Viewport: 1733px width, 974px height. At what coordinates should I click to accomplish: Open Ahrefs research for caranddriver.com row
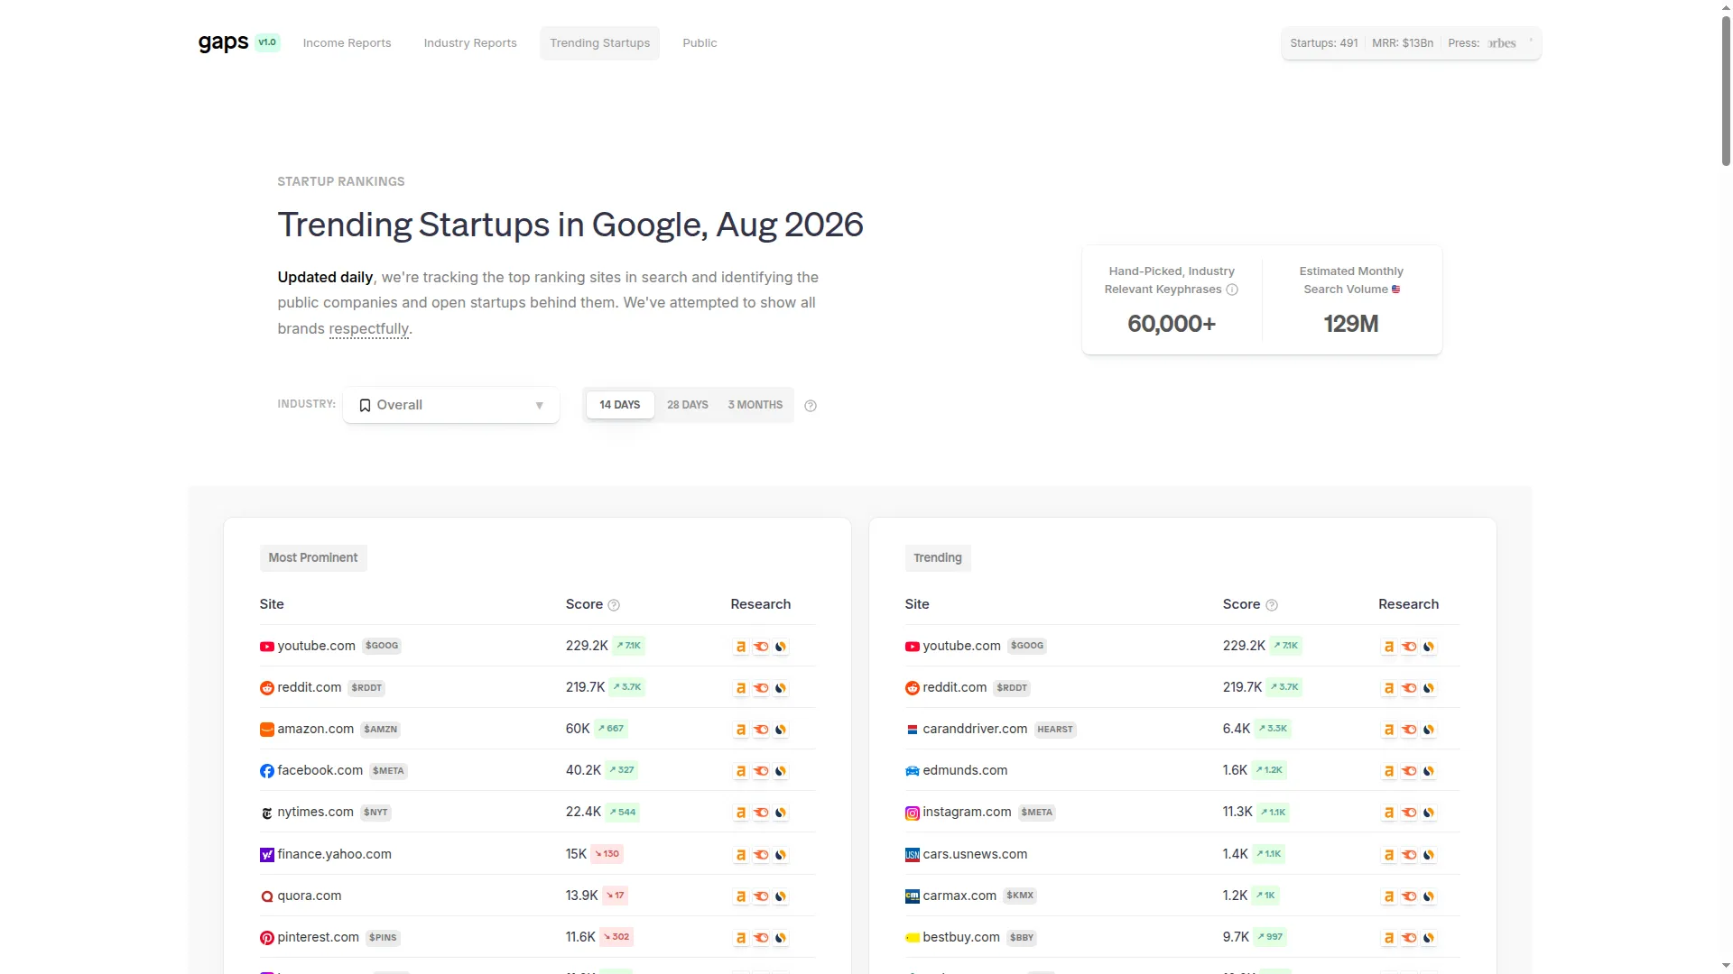click(1389, 730)
